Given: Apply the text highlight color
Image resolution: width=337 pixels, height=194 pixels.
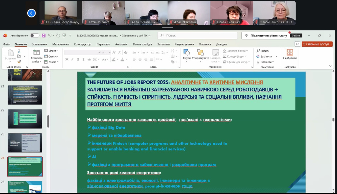Looking at the screenshot, I should tap(114, 60).
